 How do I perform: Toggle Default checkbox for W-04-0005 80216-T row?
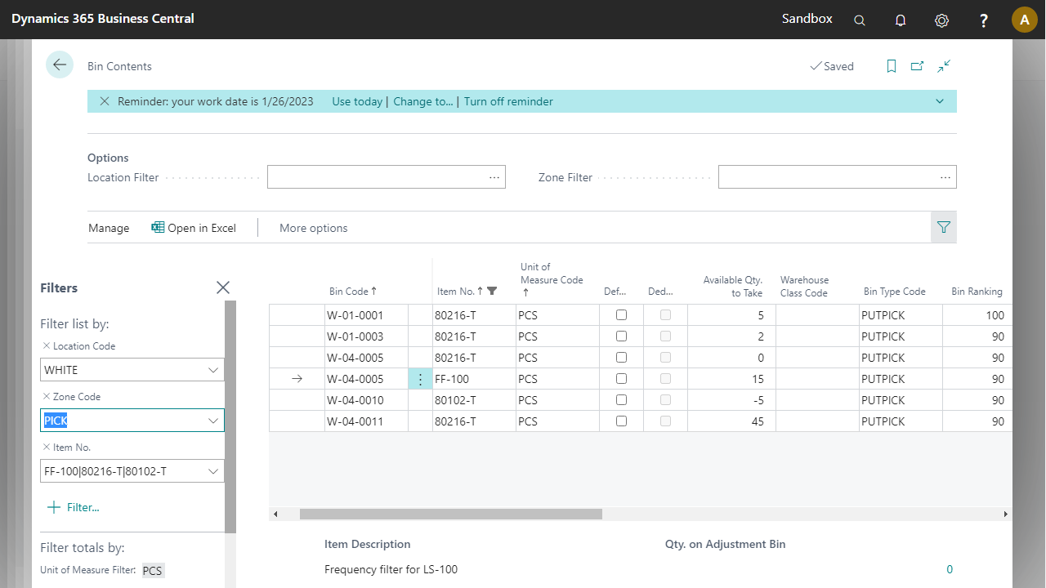[x=621, y=357]
